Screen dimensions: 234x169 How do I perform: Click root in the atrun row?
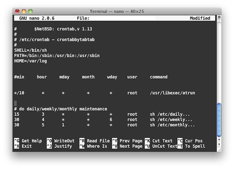click(132, 93)
